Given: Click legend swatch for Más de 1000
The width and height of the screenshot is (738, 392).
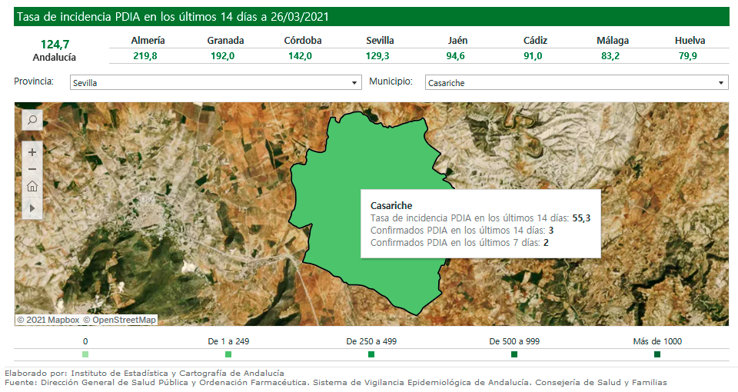Looking at the screenshot, I should [x=657, y=354].
